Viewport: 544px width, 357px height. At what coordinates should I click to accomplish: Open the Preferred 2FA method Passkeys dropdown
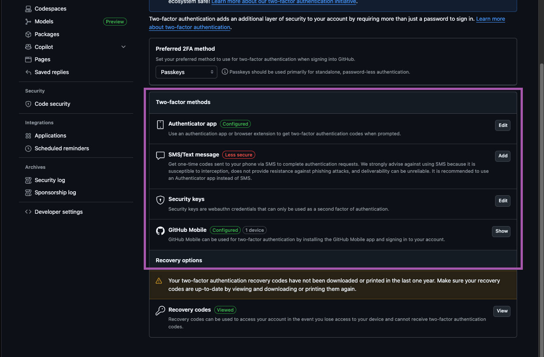(186, 72)
